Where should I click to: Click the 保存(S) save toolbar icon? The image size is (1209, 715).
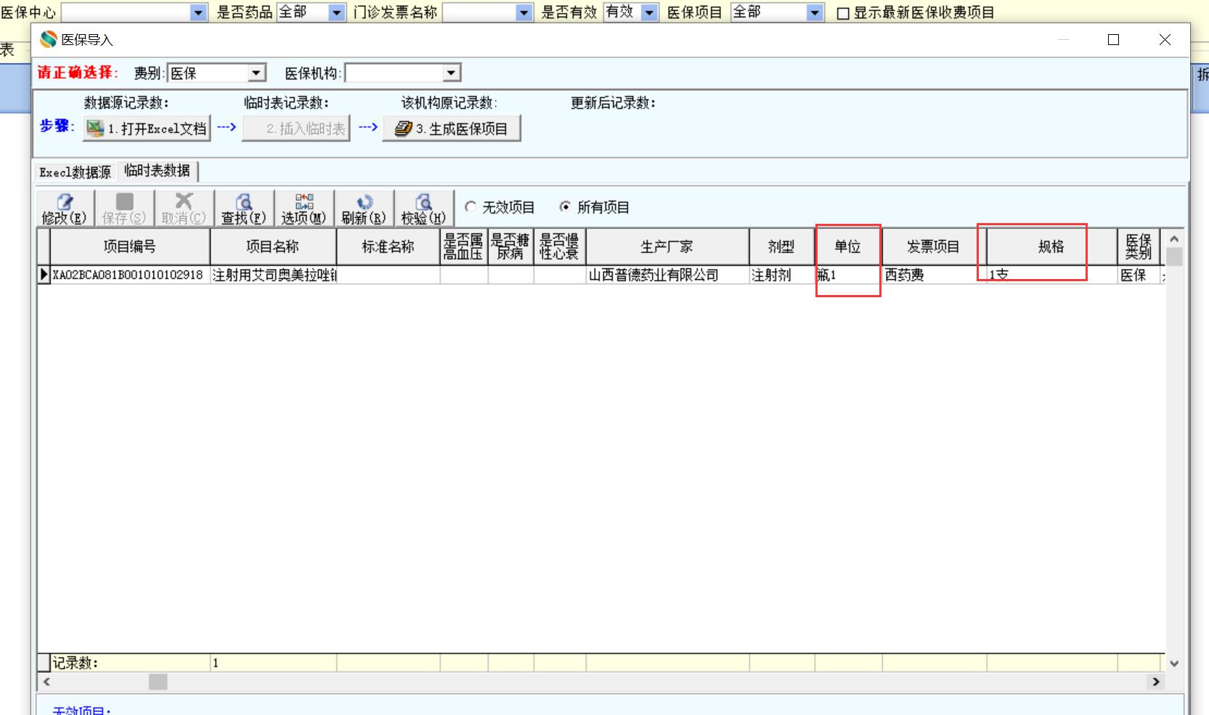pos(124,209)
